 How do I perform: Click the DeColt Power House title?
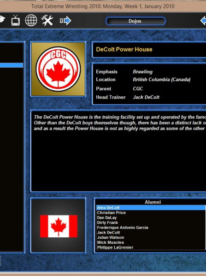click(x=124, y=49)
